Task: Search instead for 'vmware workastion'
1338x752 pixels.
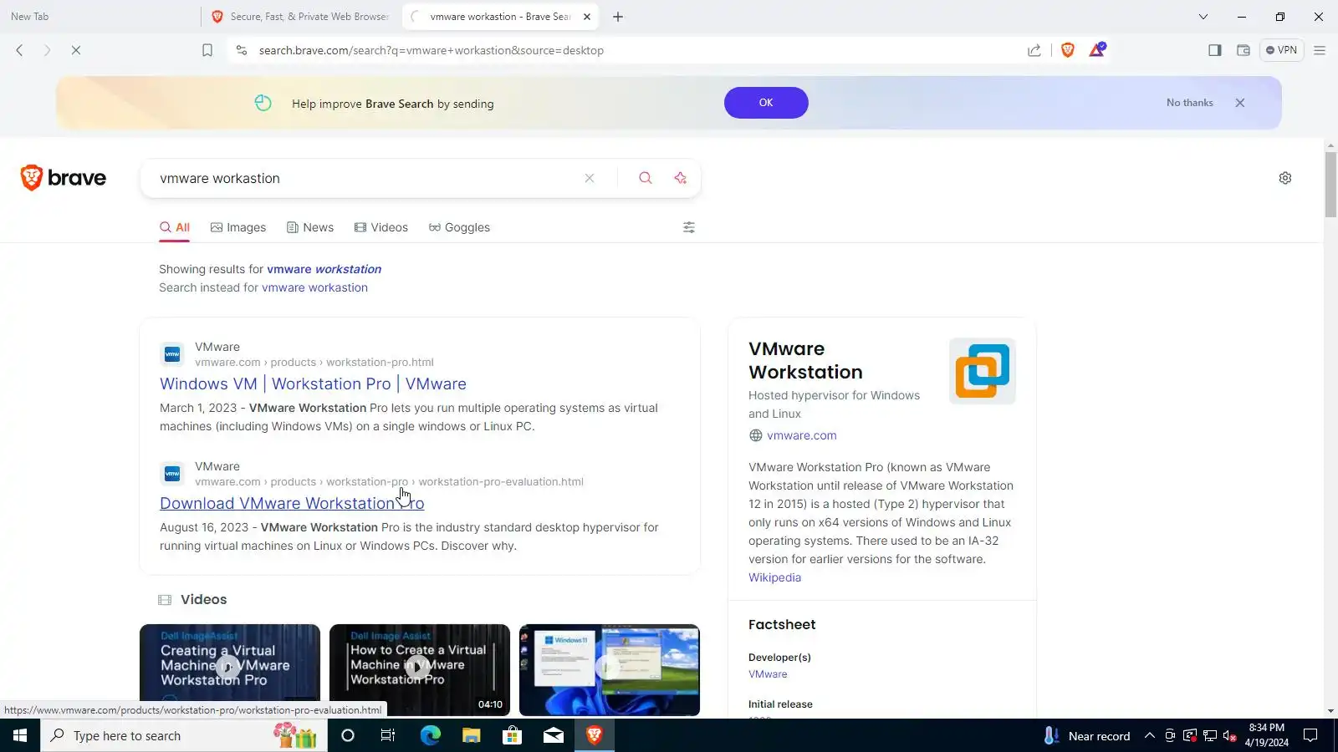Action: [314, 287]
